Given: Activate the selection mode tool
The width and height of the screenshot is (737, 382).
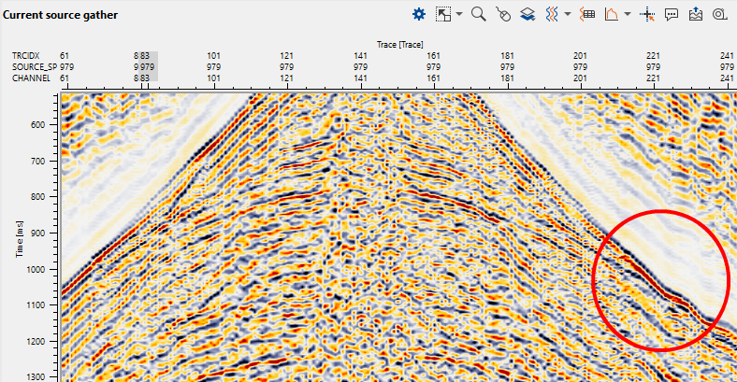Looking at the screenshot, I should 444,14.
